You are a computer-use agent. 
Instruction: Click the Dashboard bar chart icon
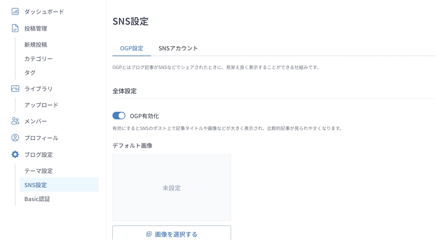[15, 11]
